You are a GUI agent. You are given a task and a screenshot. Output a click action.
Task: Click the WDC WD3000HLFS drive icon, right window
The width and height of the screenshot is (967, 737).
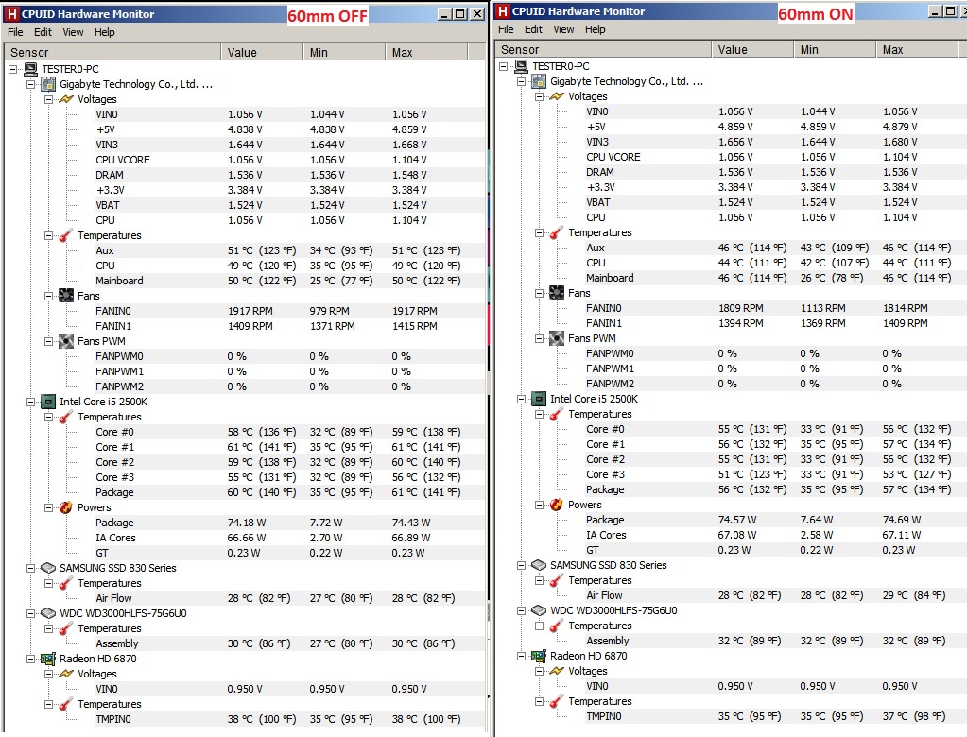click(x=539, y=610)
